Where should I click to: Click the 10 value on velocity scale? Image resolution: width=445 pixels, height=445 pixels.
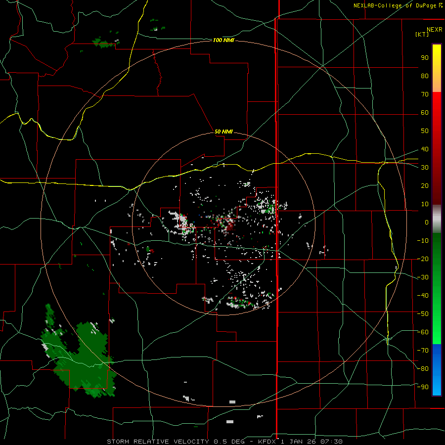425,204
